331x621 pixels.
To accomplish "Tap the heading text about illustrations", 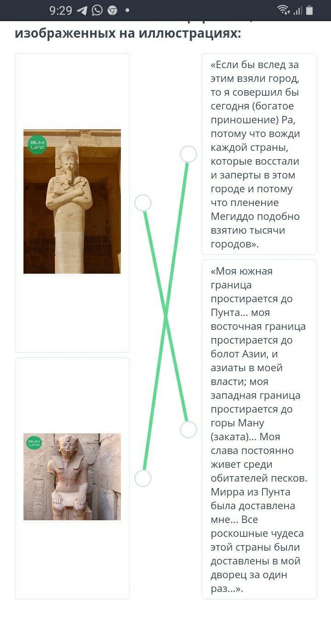I will pos(128,33).
